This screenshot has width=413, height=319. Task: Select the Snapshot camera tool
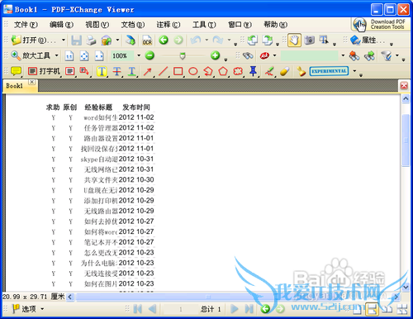[x=310, y=40]
